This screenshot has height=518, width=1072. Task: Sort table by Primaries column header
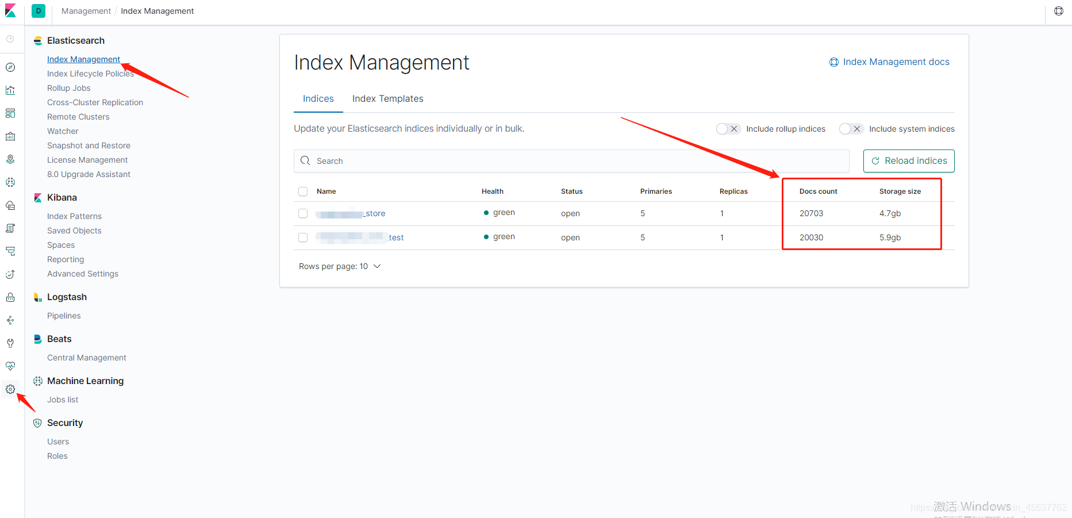click(656, 191)
